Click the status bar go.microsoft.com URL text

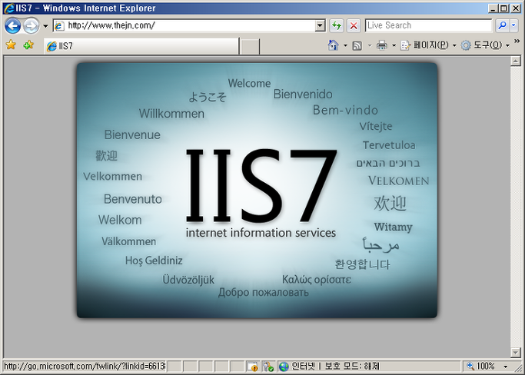tap(85, 367)
